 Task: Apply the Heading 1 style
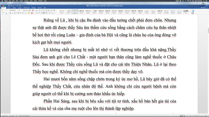[x=173, y=12]
